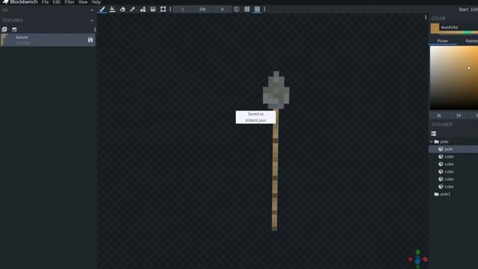This screenshot has width=478, height=269.
Task: Select the Copy Paste selection tool
Action: click(x=163, y=9)
